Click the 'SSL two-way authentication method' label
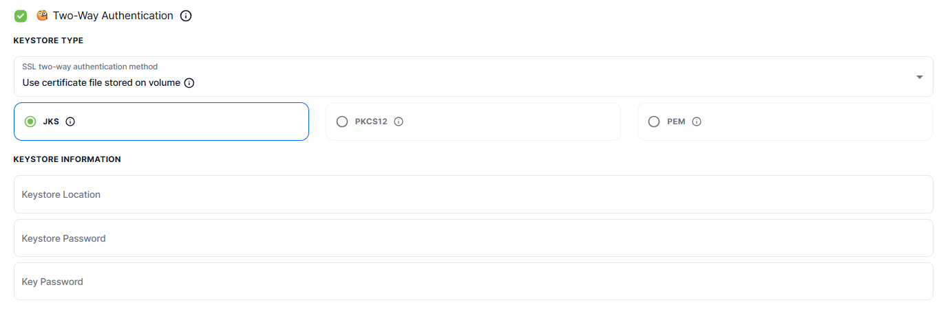Viewport: 950px width, 309px height. coord(89,67)
